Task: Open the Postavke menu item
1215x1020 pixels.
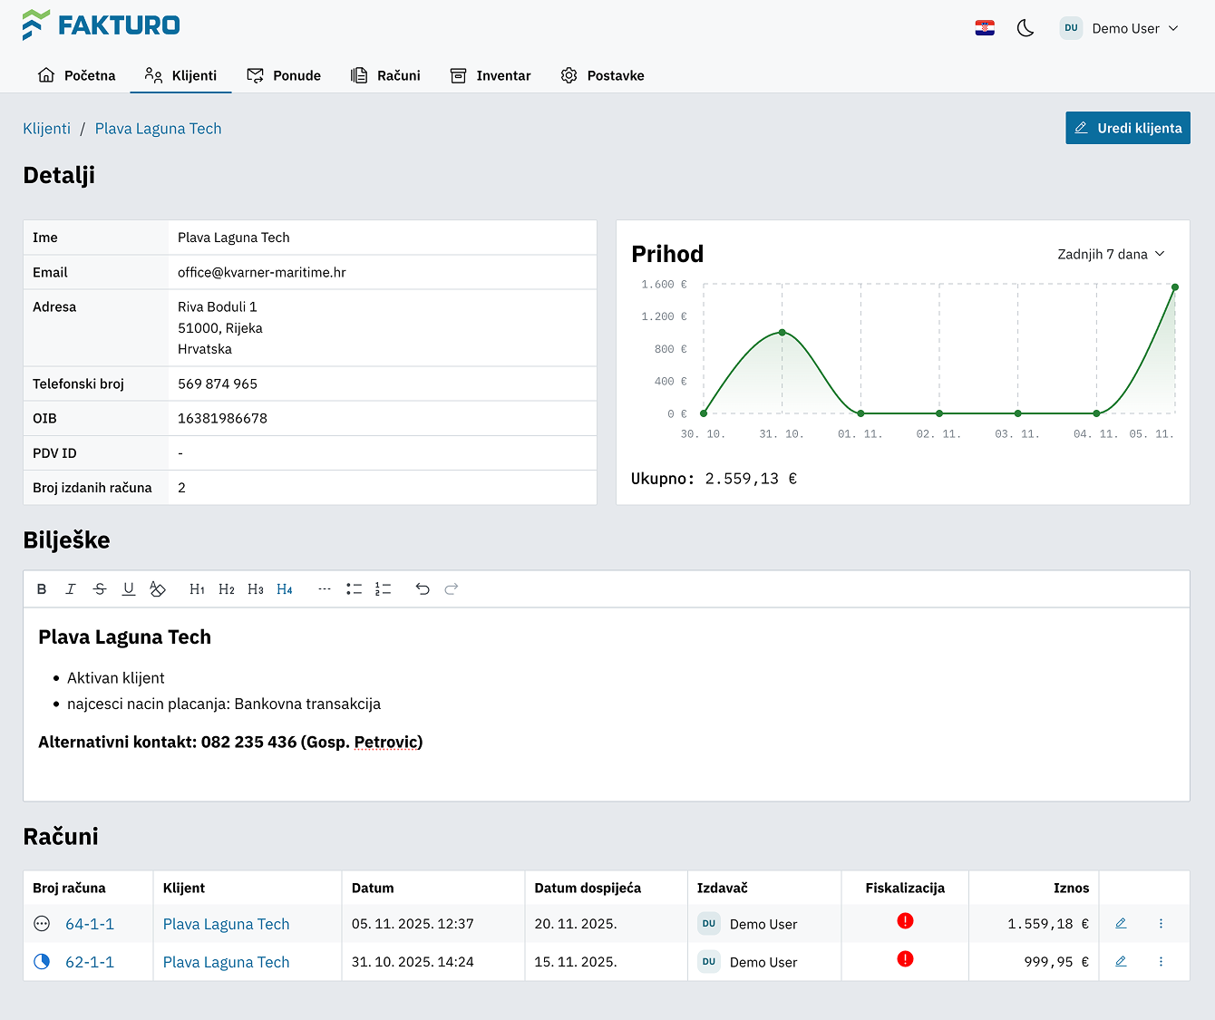Action: (602, 75)
